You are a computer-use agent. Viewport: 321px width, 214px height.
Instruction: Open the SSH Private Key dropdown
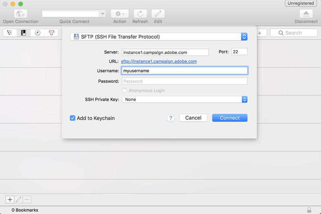coord(185,99)
